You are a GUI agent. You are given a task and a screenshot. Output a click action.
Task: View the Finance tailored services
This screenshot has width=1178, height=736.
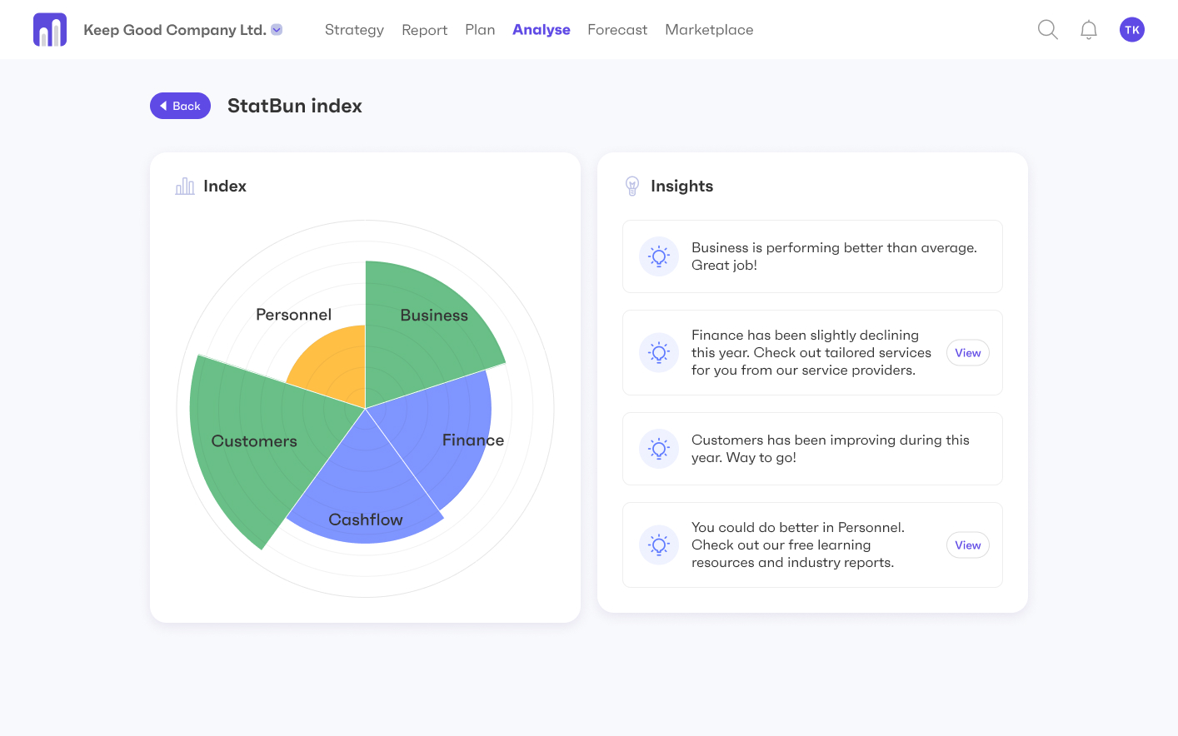point(967,353)
